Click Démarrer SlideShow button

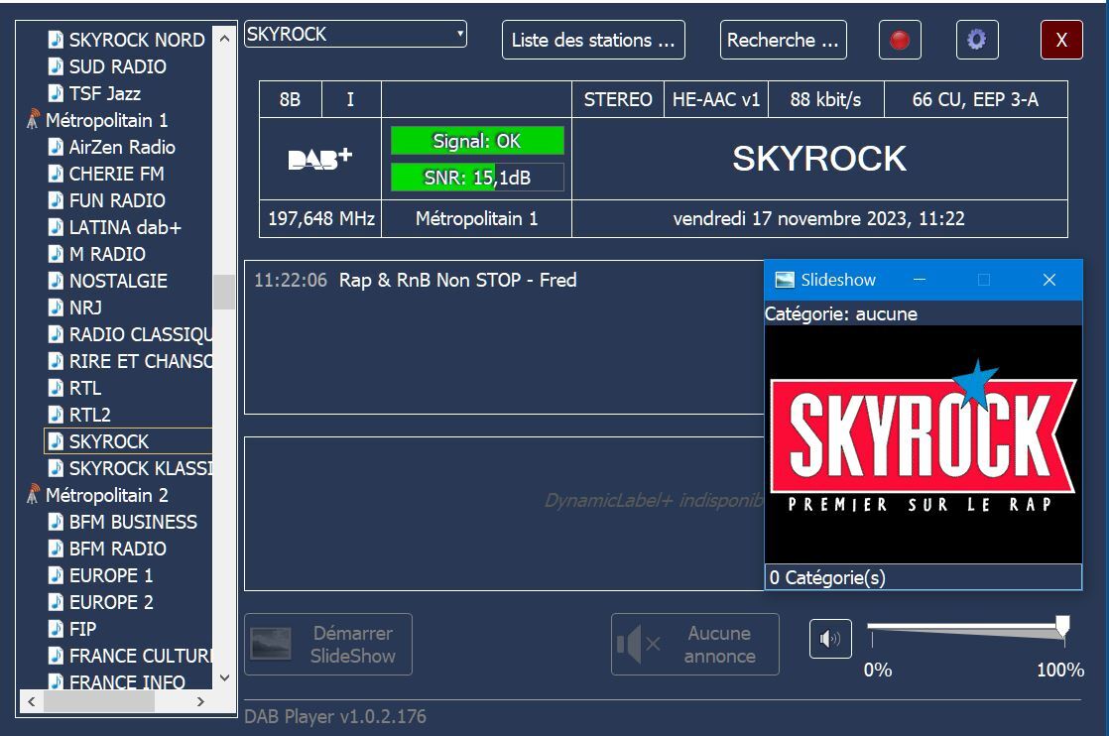point(328,644)
